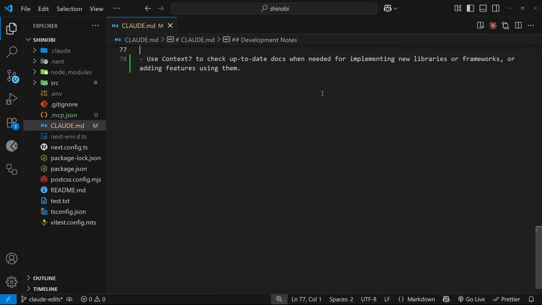This screenshot has width=542, height=305.
Task: Click the Claude Code sparkle icon
Action: click(493, 26)
